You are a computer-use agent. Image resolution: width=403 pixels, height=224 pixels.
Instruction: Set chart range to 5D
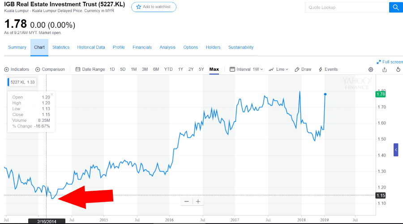point(123,69)
